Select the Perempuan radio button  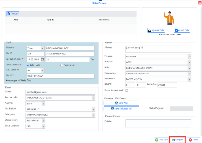[x=62, y=65]
